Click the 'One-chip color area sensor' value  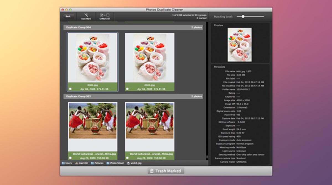(250, 155)
